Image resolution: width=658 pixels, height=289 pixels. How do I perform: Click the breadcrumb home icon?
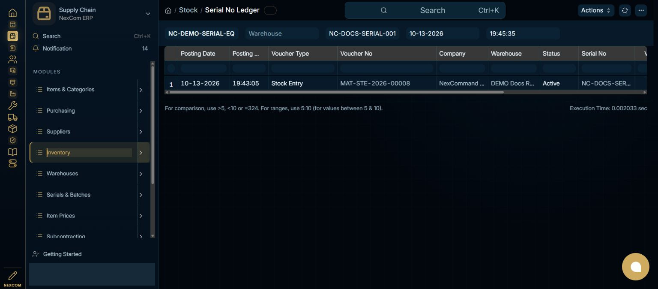coord(168,10)
